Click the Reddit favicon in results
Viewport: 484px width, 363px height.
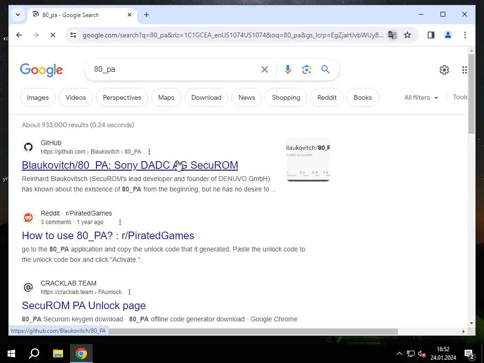point(28,217)
